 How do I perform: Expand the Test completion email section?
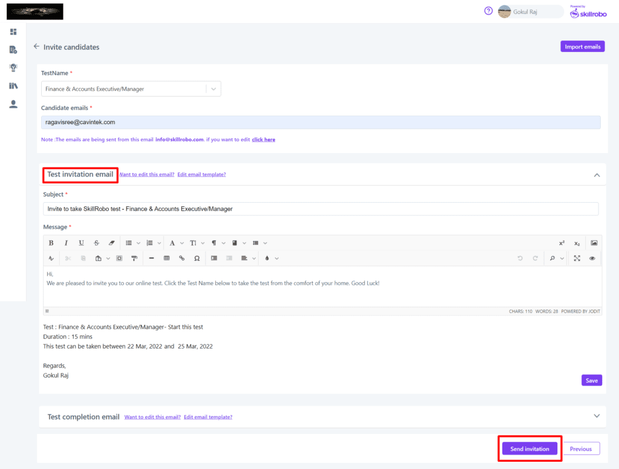point(597,416)
